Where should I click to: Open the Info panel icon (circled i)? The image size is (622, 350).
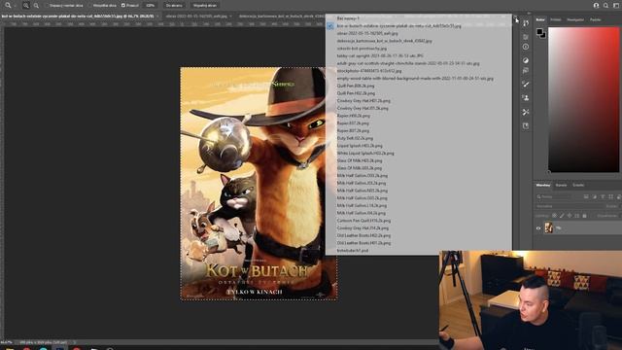click(x=526, y=47)
